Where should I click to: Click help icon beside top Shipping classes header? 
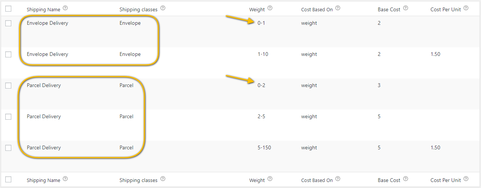point(163,8)
